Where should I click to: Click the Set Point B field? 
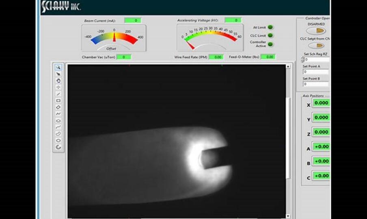click(x=316, y=84)
